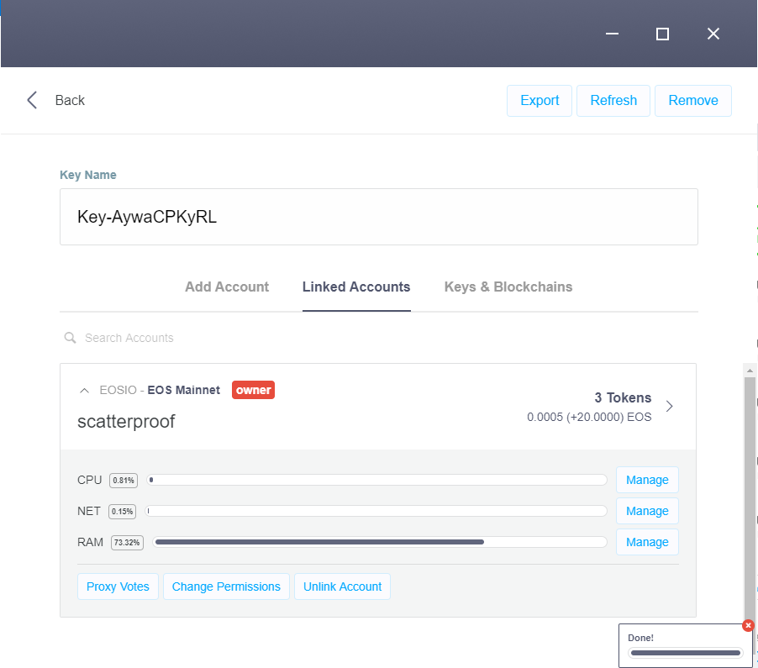
Task: Switch to the Add Account tab
Action: (x=226, y=287)
